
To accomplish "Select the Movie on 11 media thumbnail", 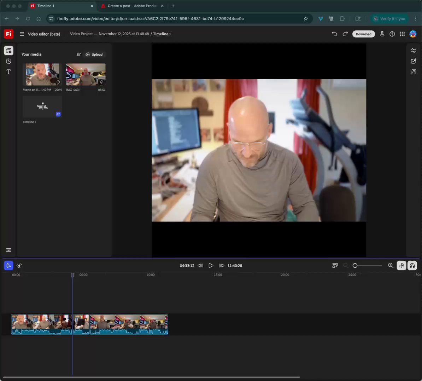I will (x=42, y=74).
